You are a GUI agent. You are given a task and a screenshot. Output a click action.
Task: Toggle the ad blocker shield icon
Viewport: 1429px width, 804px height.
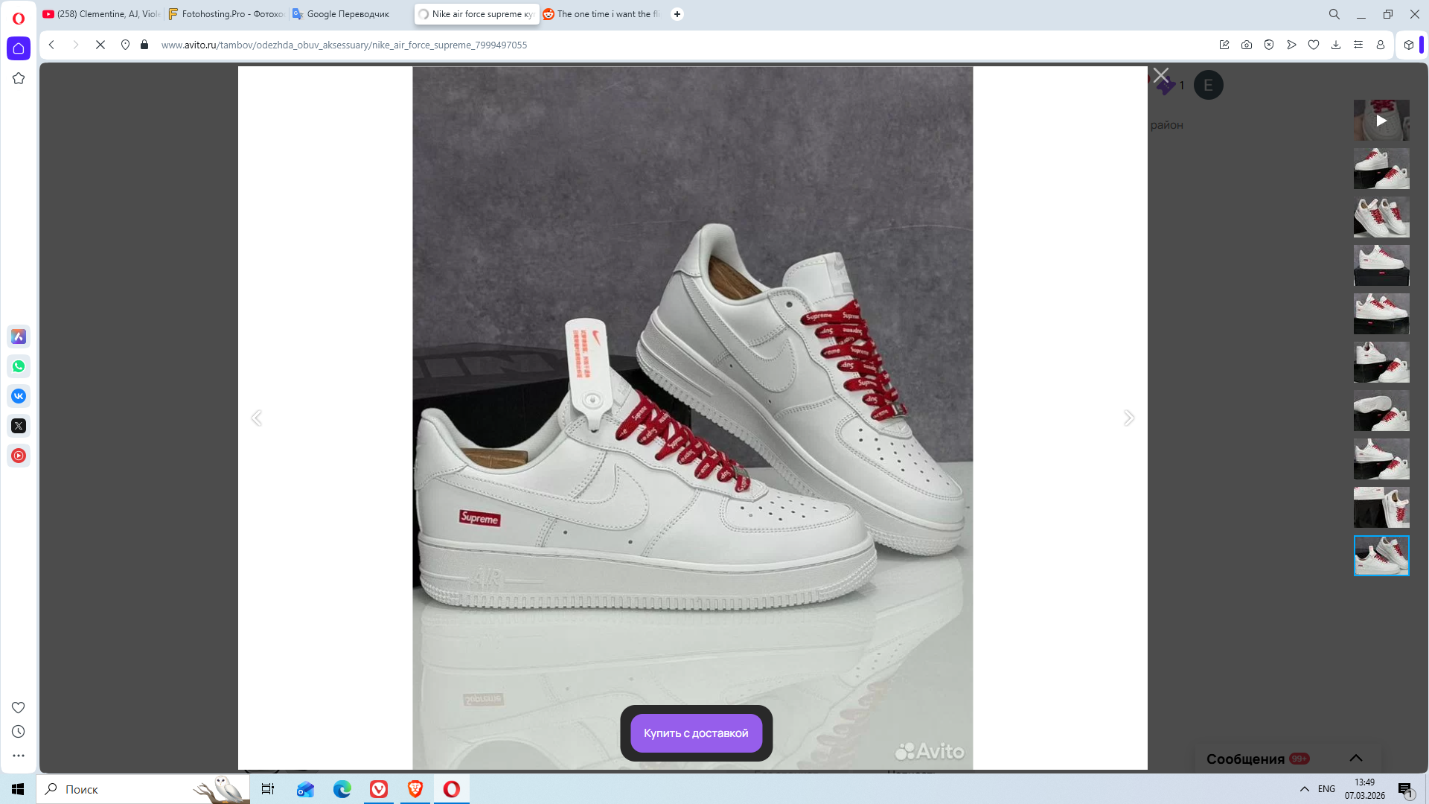1269,45
